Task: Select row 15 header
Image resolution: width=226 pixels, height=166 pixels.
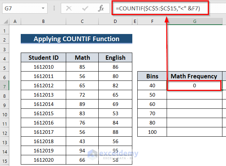Action: coord(4,161)
